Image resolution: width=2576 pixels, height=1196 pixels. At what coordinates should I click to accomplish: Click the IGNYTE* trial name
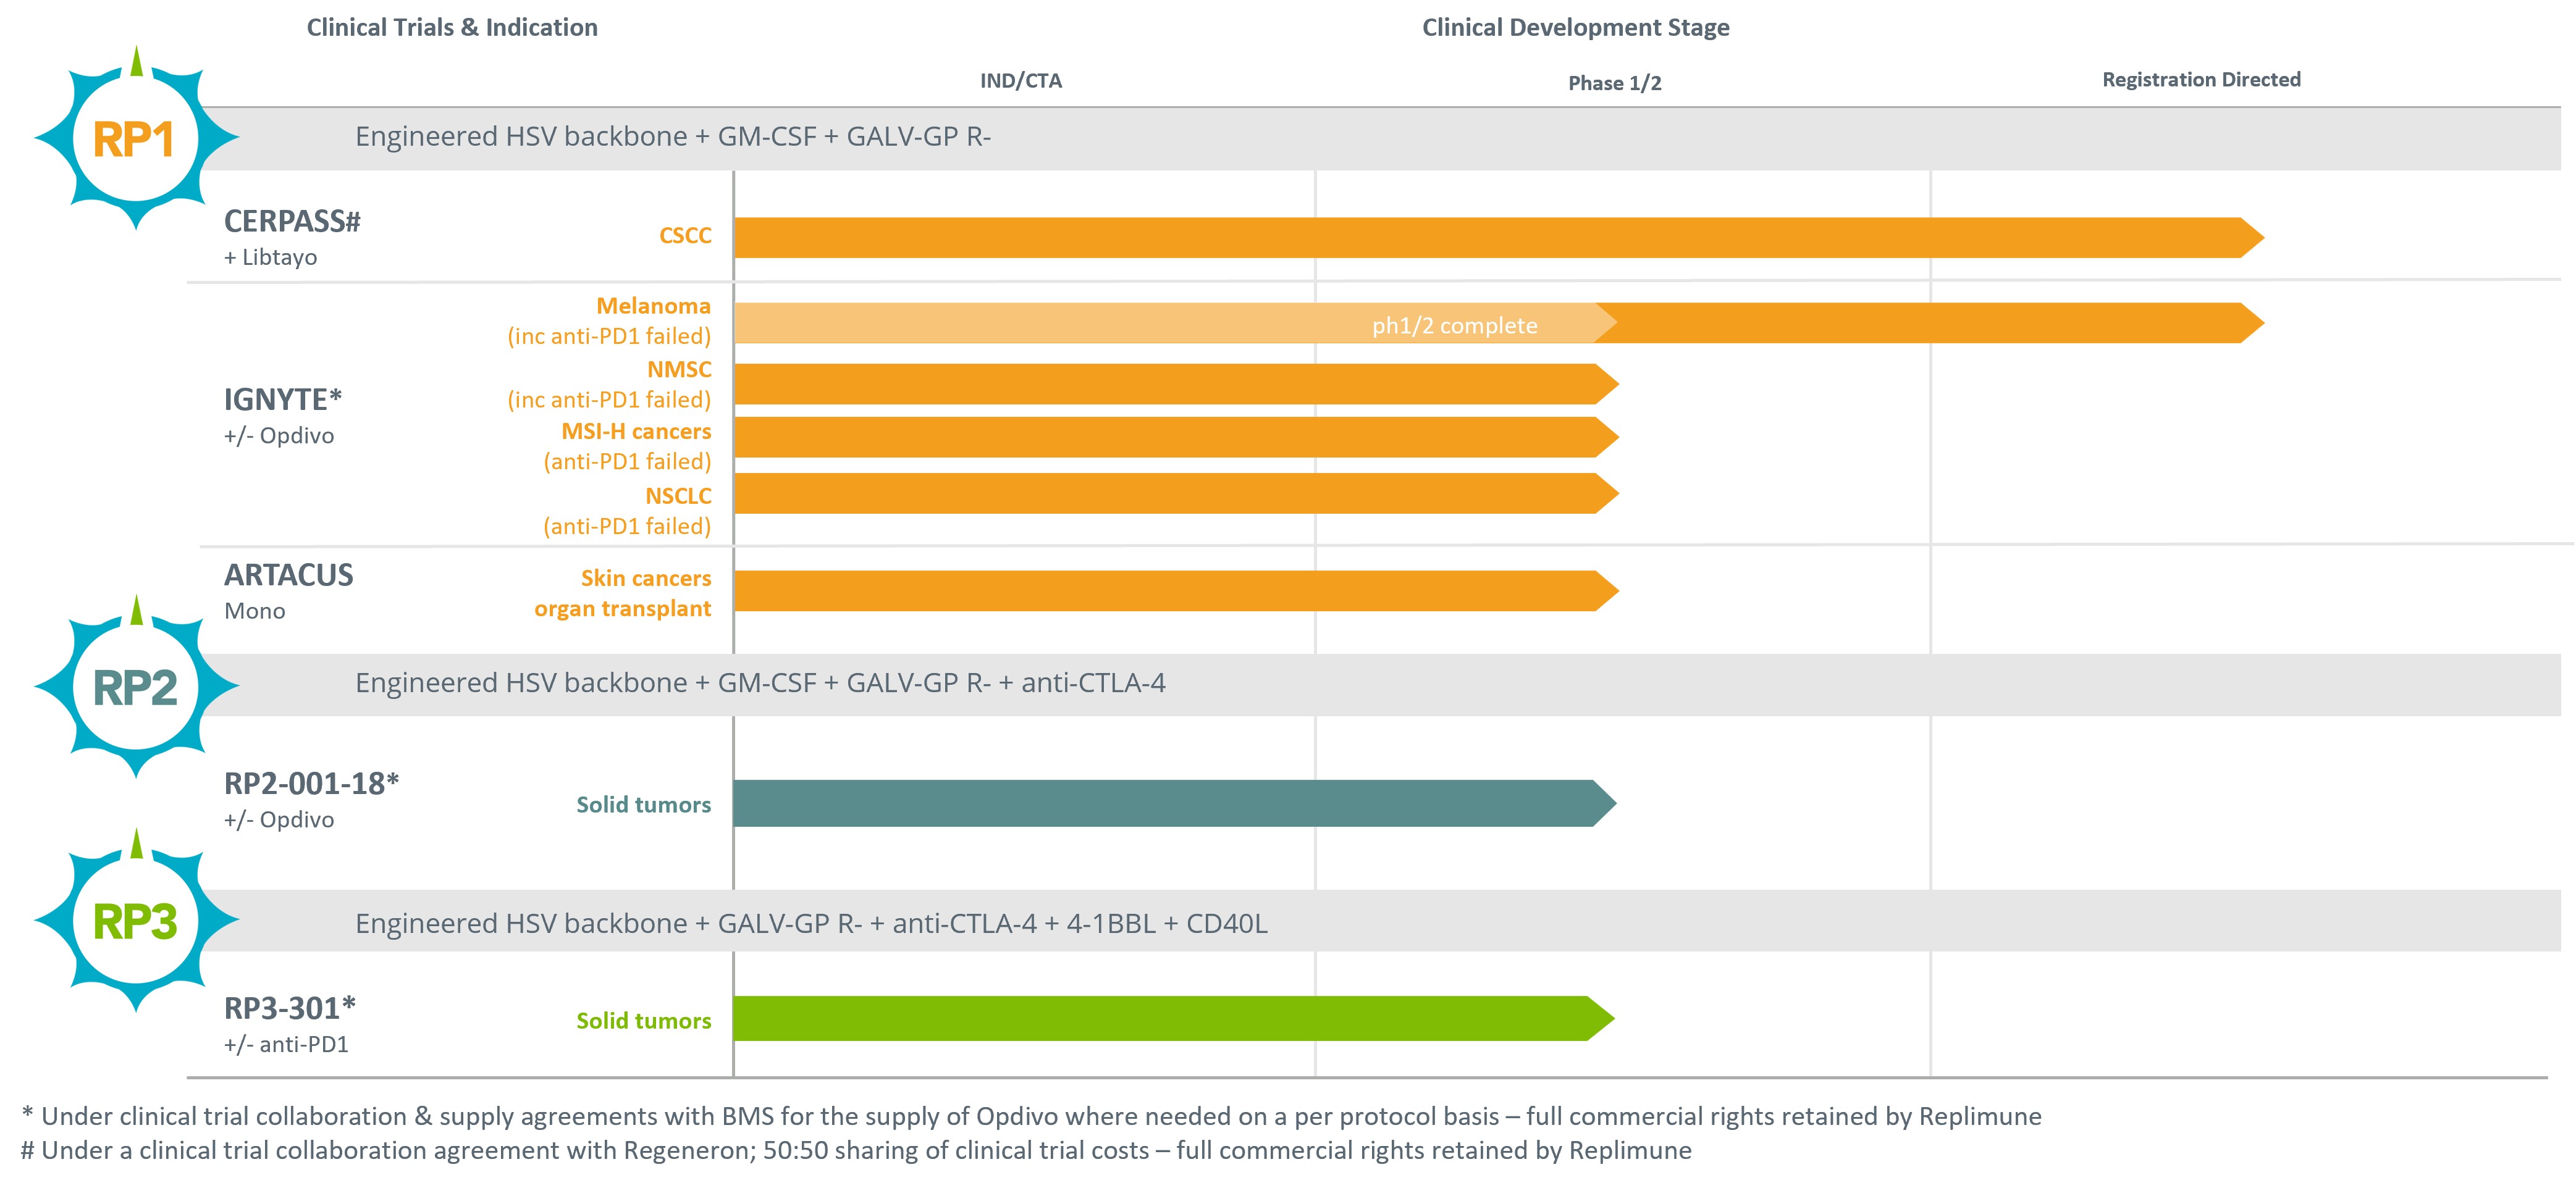283,399
